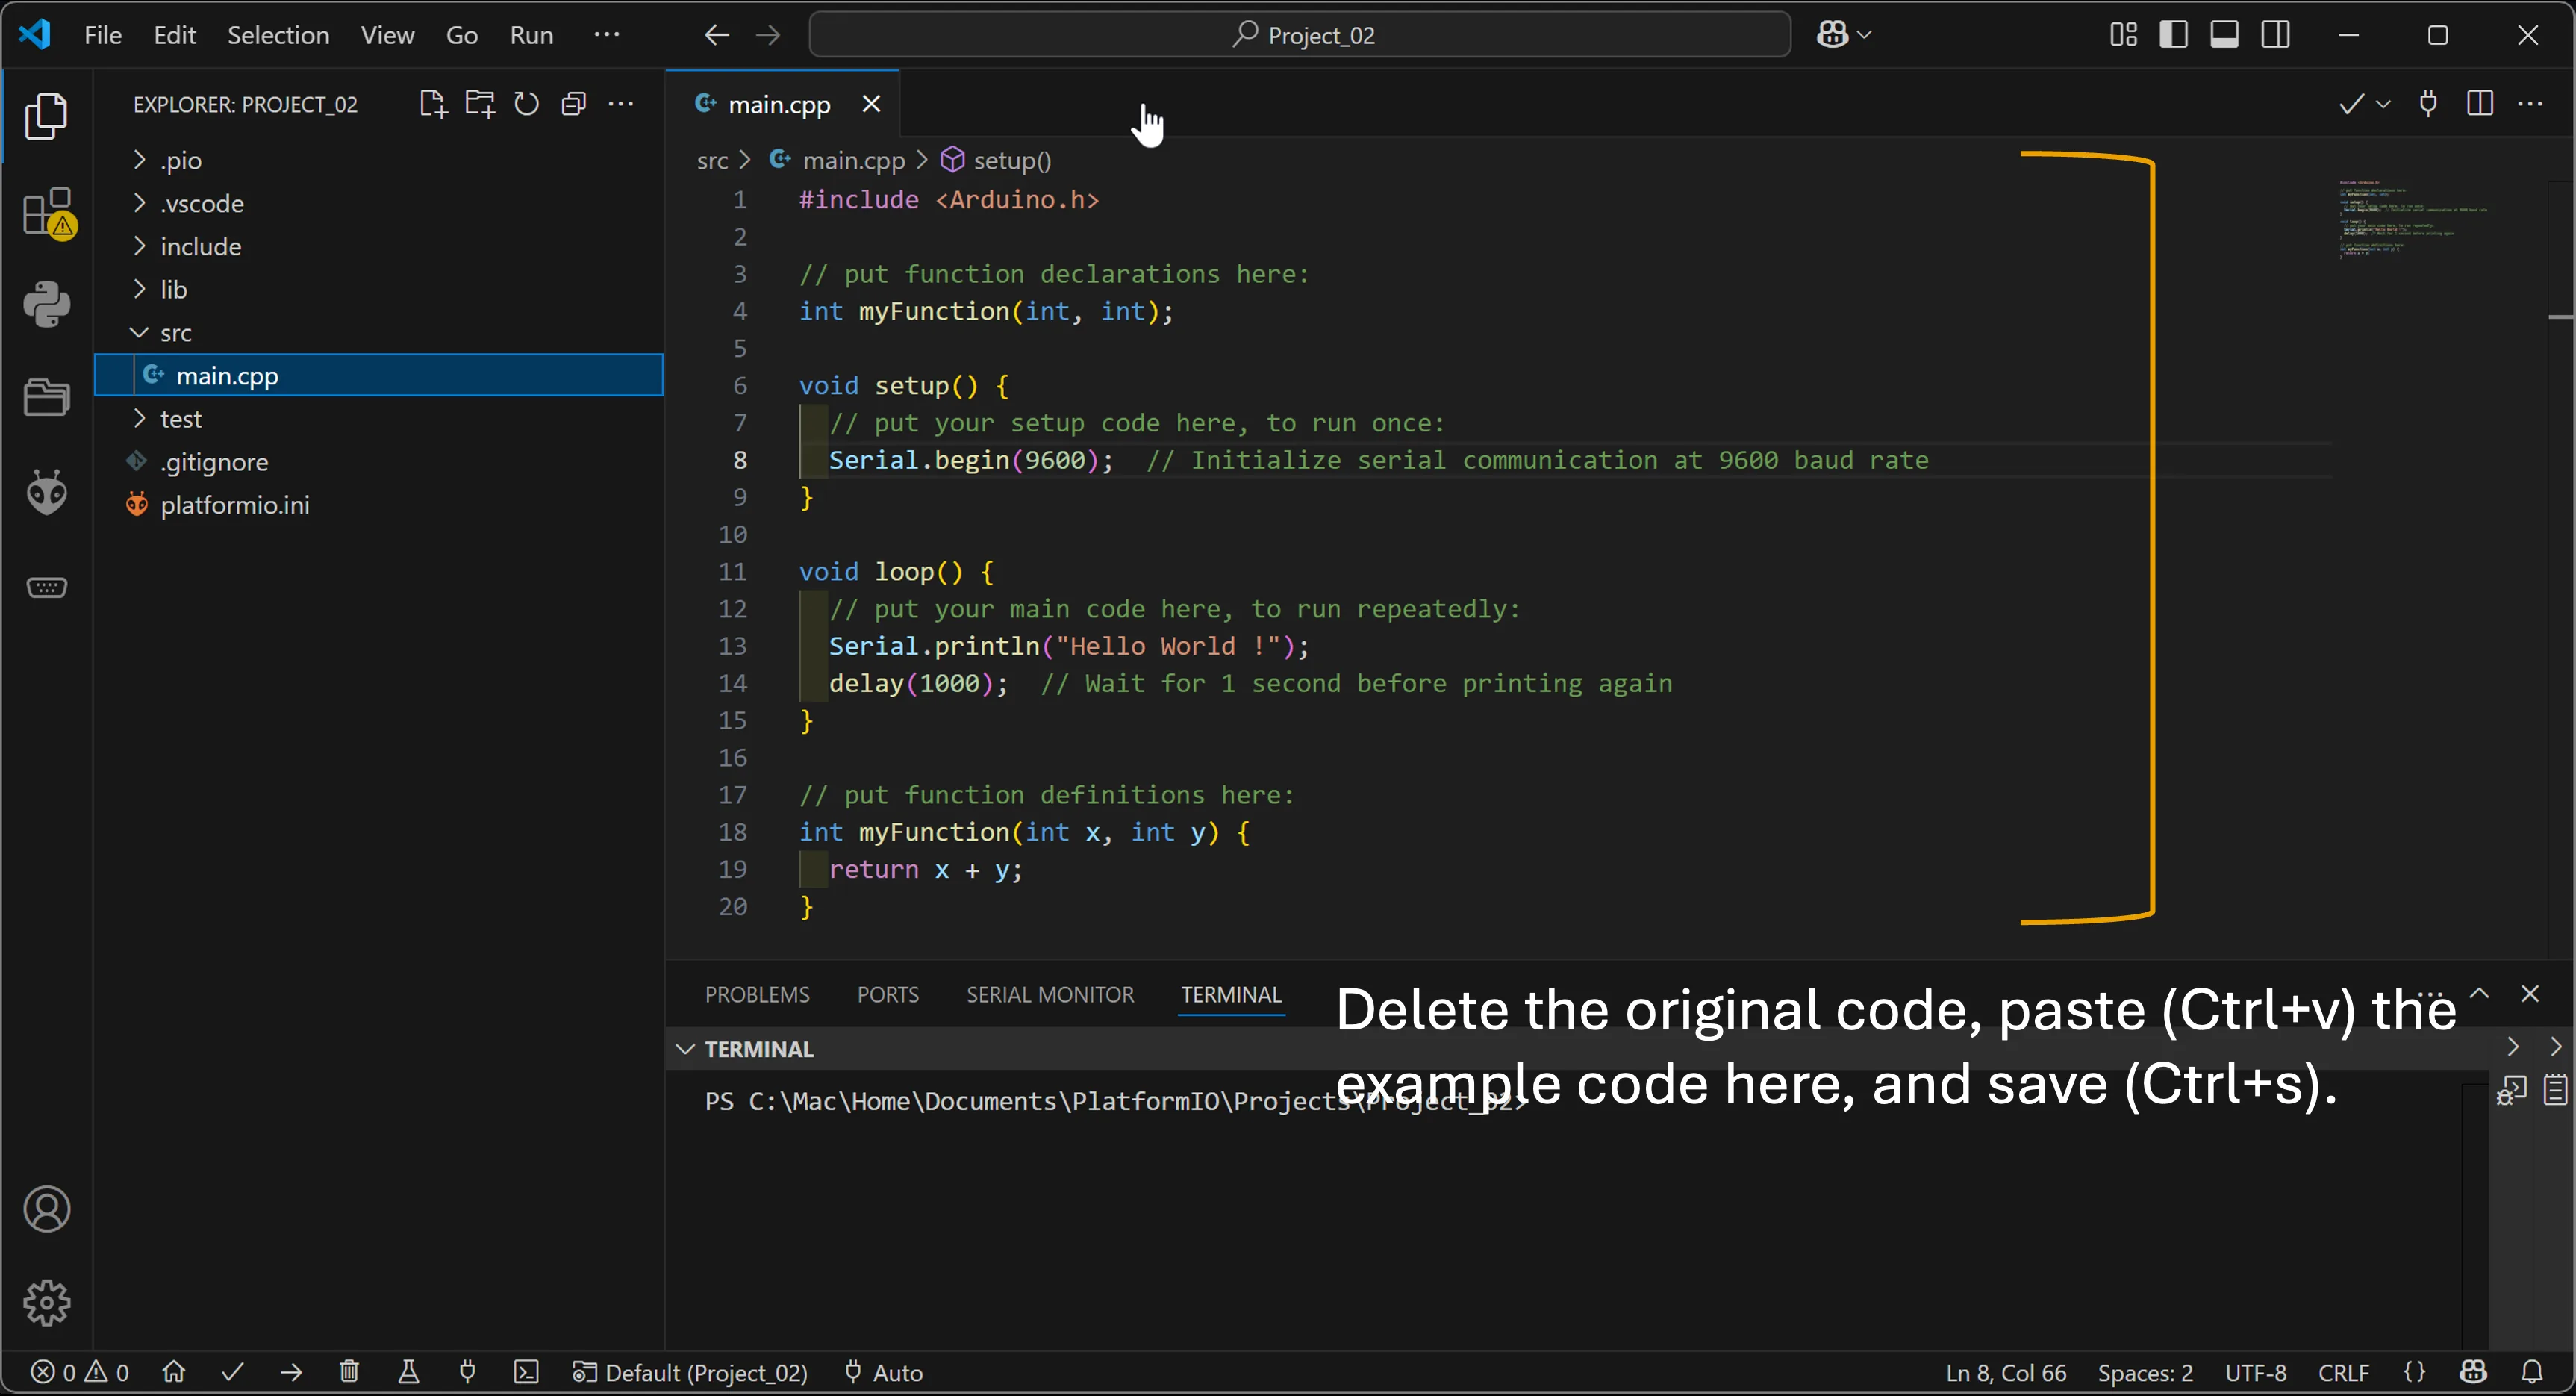Open editor more actions ellipsis
The height and width of the screenshot is (1396, 2576).
tap(2530, 104)
